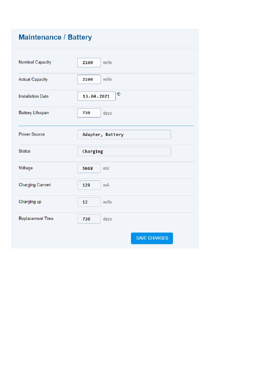Click the Charging Current field showing 129
This screenshot has width=256, height=379.
tap(89, 185)
